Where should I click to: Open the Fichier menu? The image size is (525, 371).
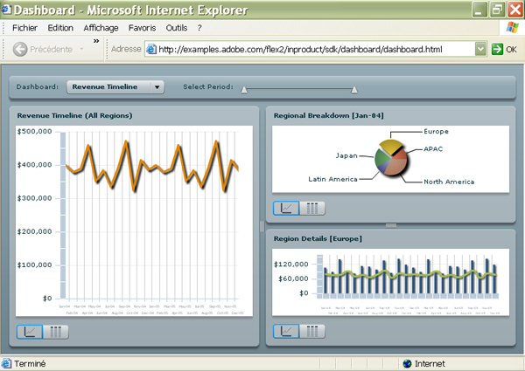click(x=24, y=28)
